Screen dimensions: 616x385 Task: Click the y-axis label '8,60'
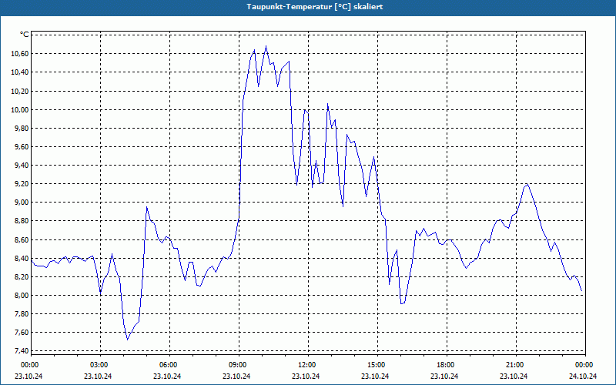[22, 239]
